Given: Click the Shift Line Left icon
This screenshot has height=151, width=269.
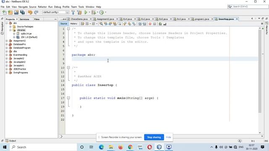Looking at the screenshot, I should [140, 24].
